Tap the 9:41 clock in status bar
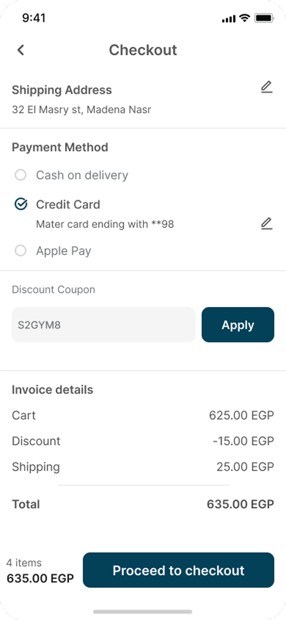This screenshot has width=286, height=620. coord(34,18)
